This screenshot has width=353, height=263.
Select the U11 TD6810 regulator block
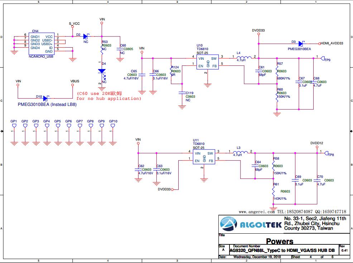(204, 157)
